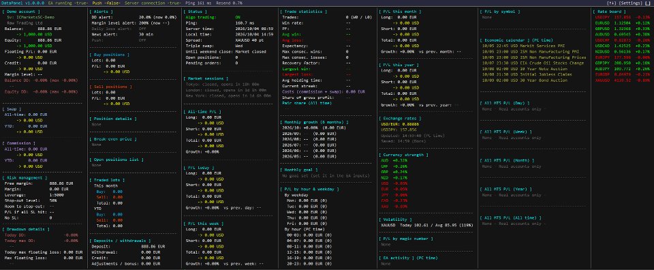Click the 'Ping 161 ms' top bar entry
654x270 pixels.
click(x=198, y=3)
